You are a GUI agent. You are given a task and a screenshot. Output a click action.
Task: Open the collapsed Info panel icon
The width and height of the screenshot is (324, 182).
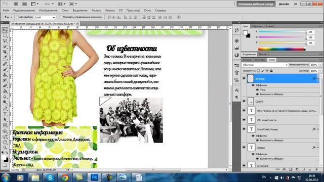[x=236, y=55]
